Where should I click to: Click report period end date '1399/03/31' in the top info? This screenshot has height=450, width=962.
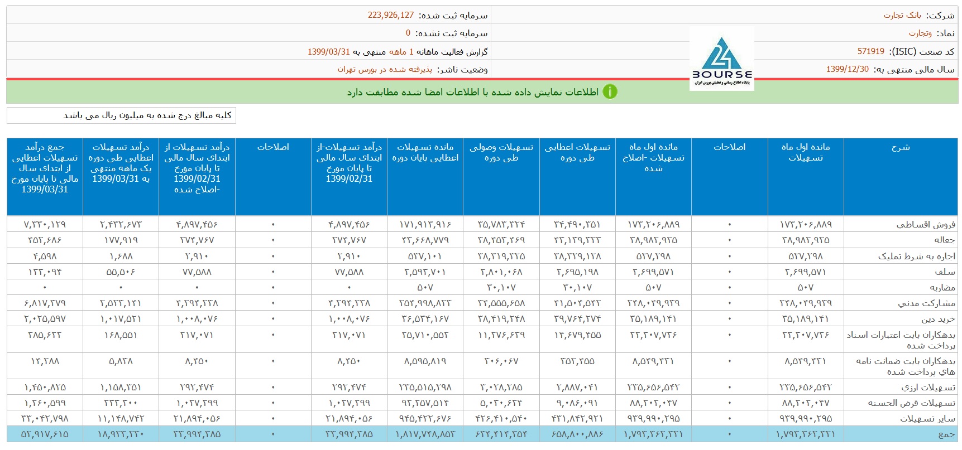click(329, 51)
